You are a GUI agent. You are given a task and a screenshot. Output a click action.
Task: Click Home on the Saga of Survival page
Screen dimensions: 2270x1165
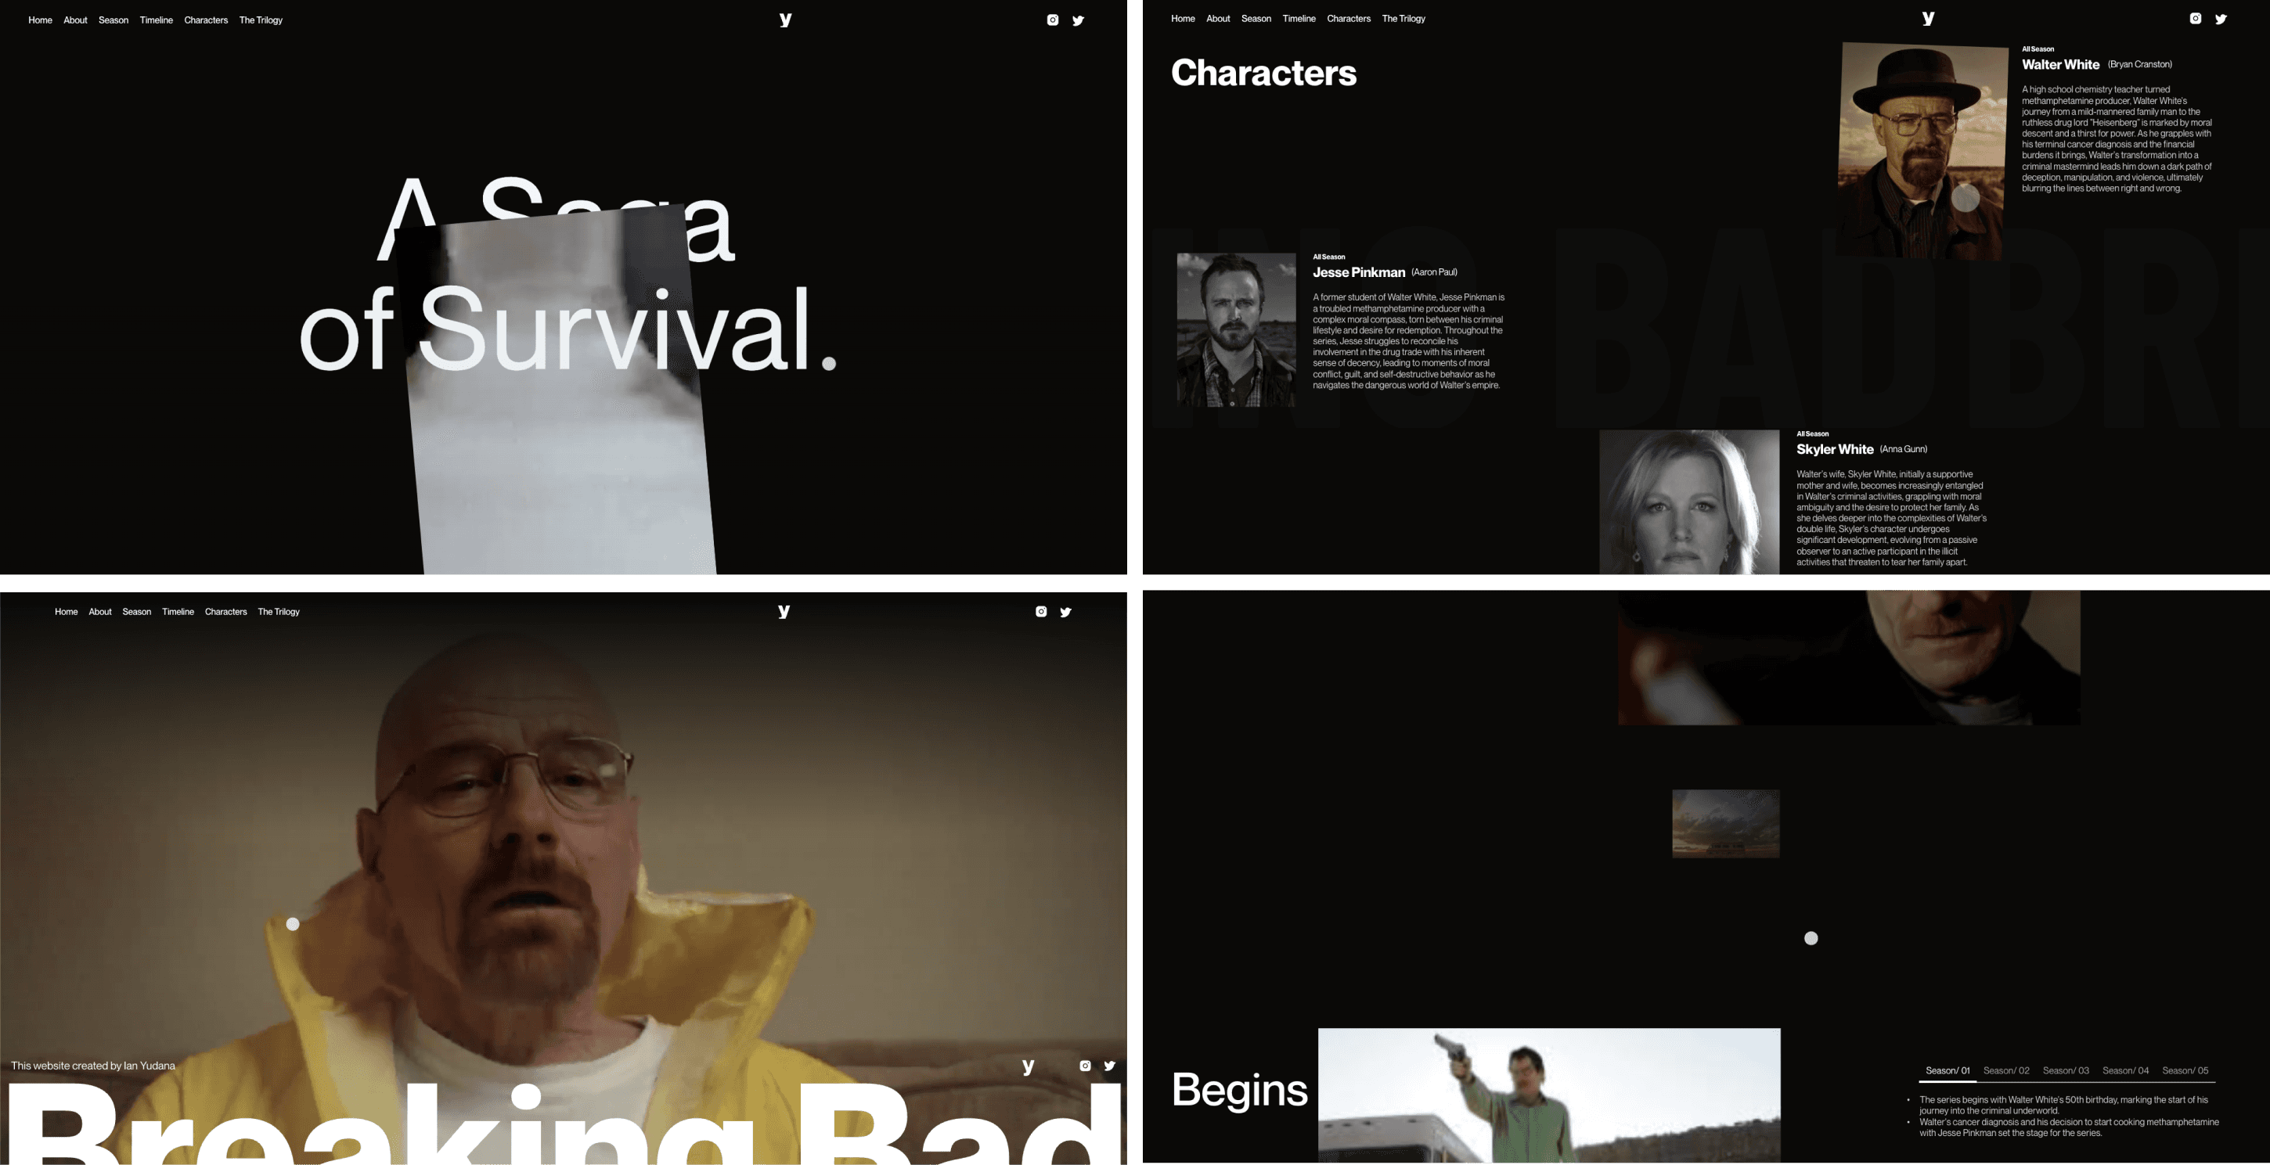pos(41,20)
